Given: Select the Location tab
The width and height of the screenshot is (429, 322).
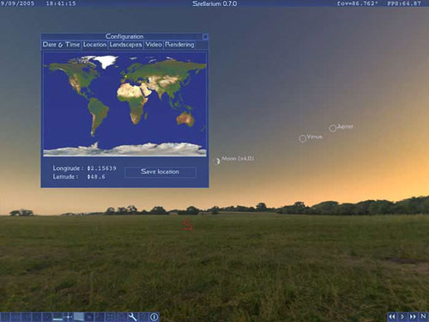Looking at the screenshot, I should [95, 45].
